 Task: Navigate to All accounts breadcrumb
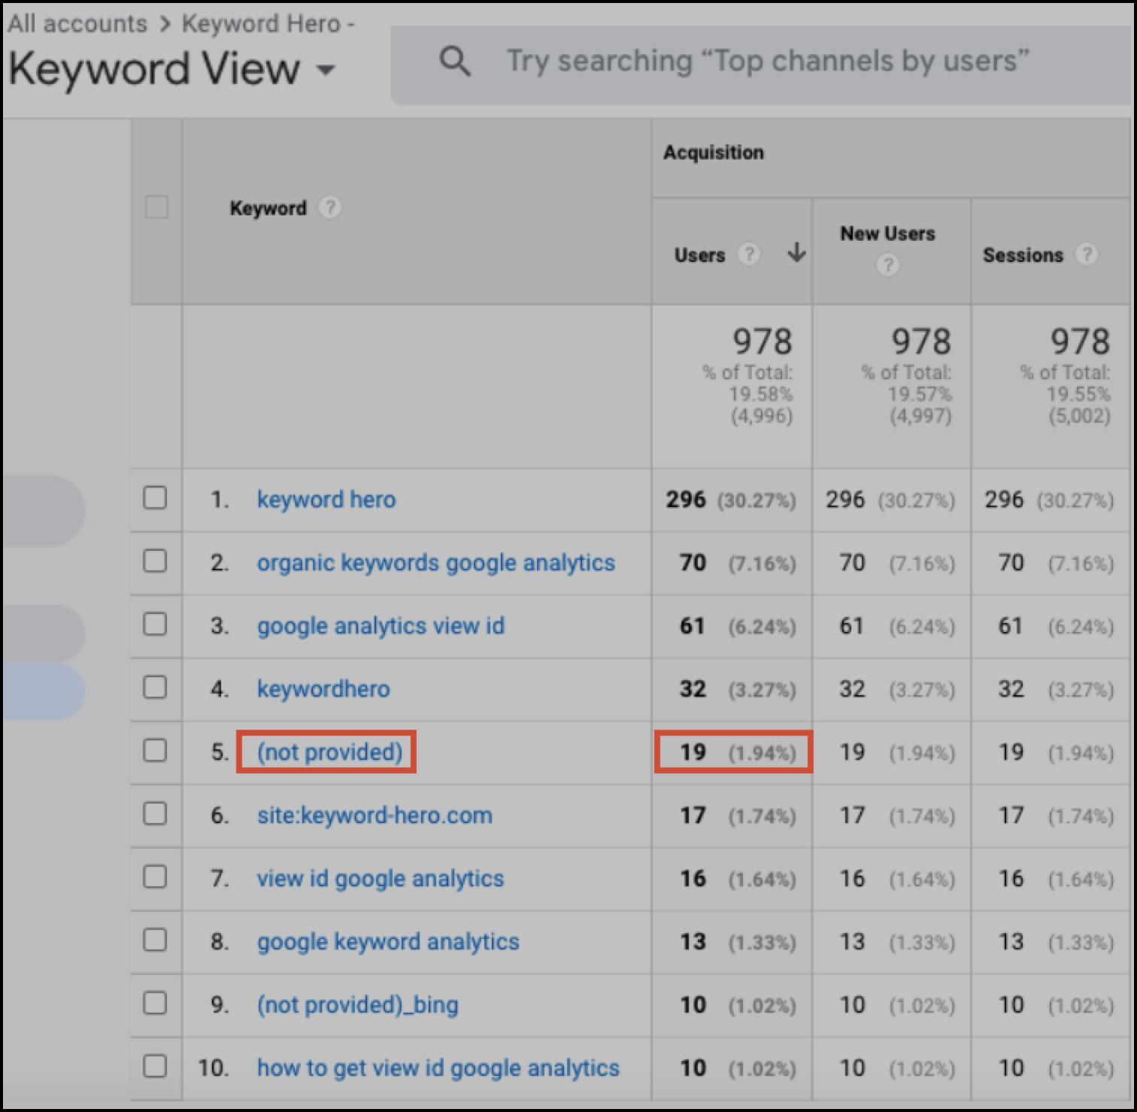coord(77,23)
